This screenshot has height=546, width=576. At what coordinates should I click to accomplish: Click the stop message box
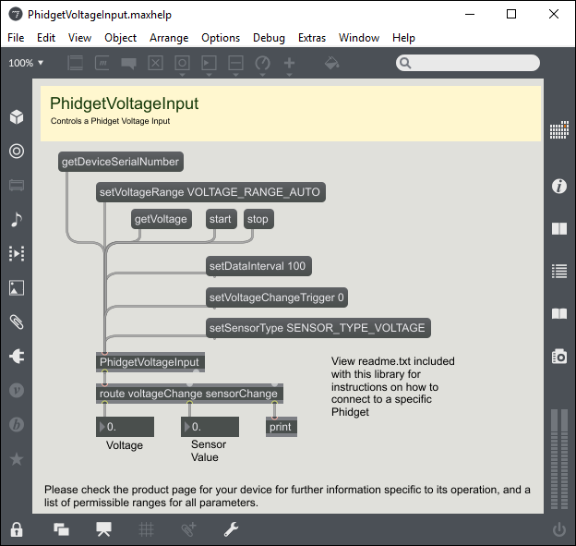coord(258,219)
